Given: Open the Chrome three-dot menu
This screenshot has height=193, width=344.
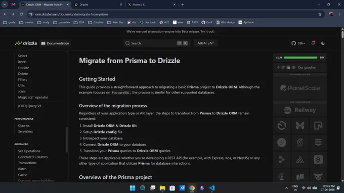Looking at the screenshot, I should click(339, 14).
